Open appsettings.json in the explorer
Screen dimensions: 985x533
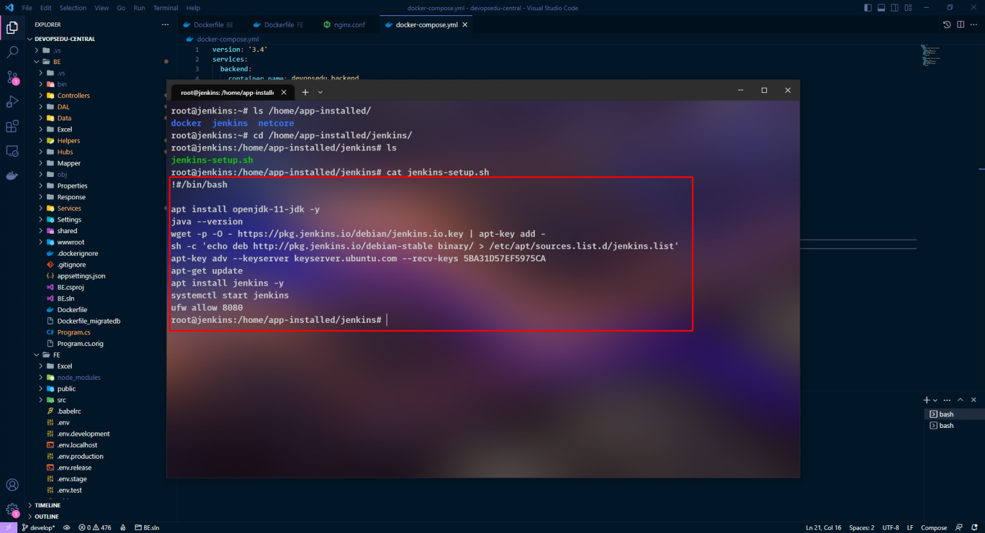81,276
